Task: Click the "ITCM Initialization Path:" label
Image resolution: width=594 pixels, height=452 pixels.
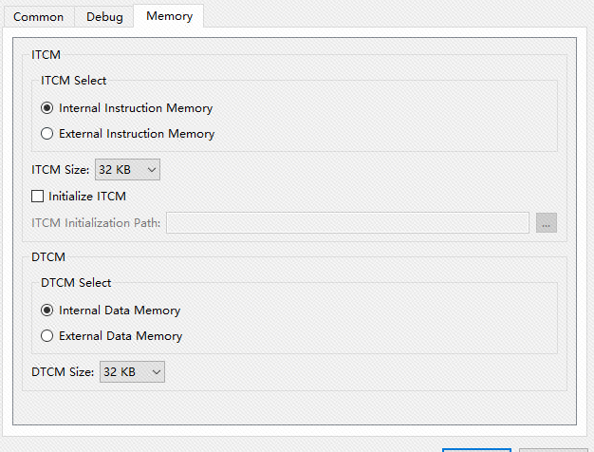Action: [97, 223]
